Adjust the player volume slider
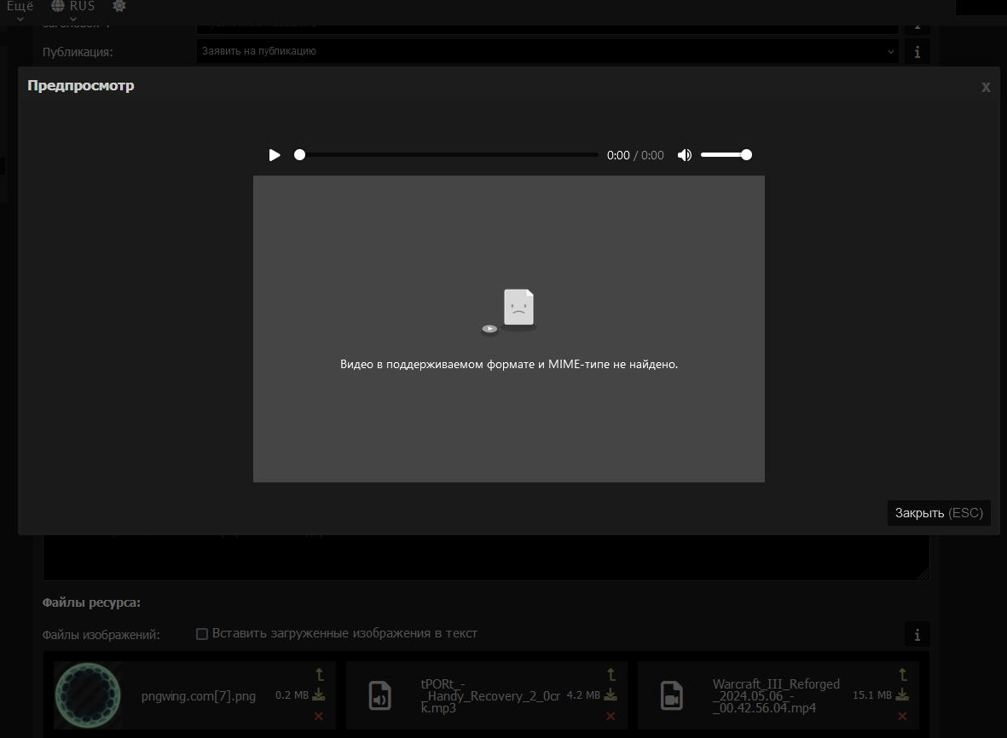 click(726, 154)
